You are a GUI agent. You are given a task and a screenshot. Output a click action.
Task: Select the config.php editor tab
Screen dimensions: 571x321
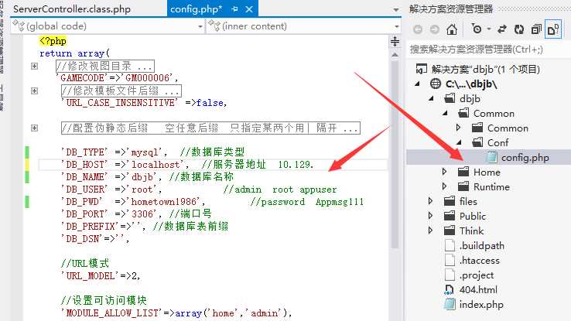click(196, 9)
